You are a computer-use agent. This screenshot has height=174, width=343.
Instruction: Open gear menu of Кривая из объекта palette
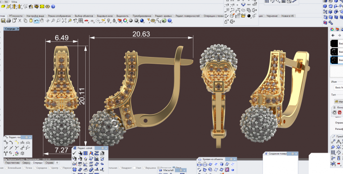click(231, 159)
